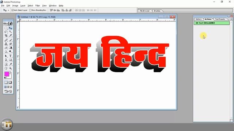
Task: Select the Rectangular Marquee tool
Action: click(x=6, y=28)
